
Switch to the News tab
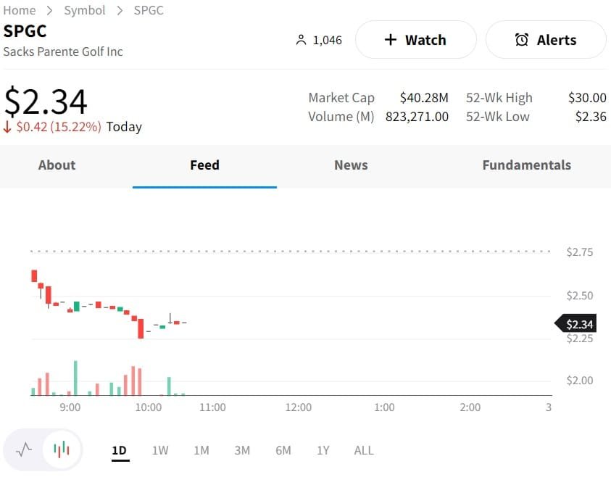(x=351, y=165)
